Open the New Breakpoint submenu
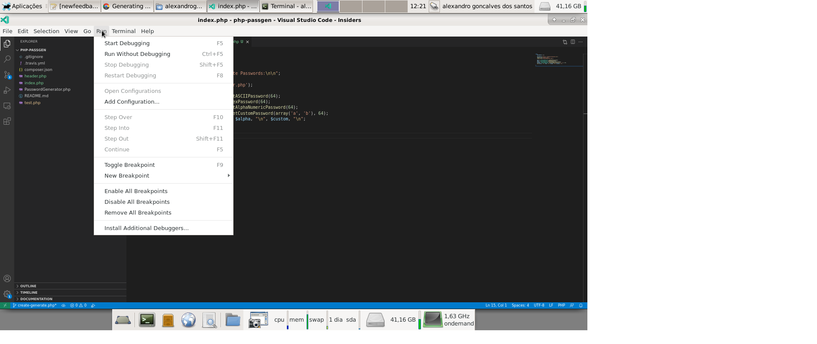Screen dimensions: 817x344 point(163,175)
